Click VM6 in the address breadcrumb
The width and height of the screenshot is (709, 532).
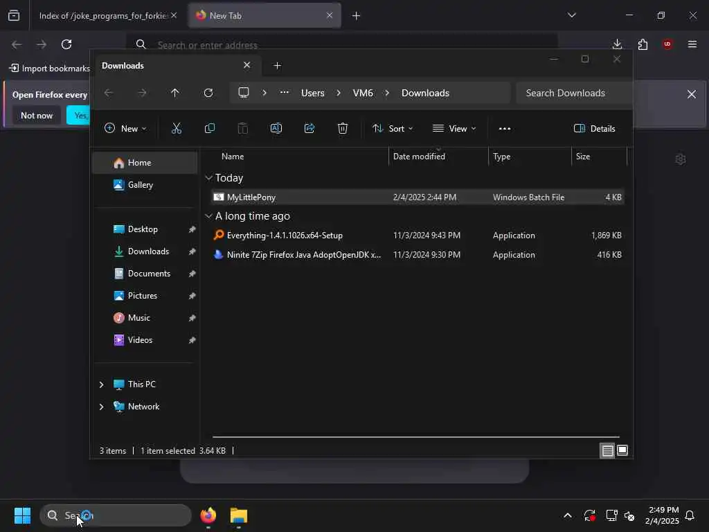(363, 93)
